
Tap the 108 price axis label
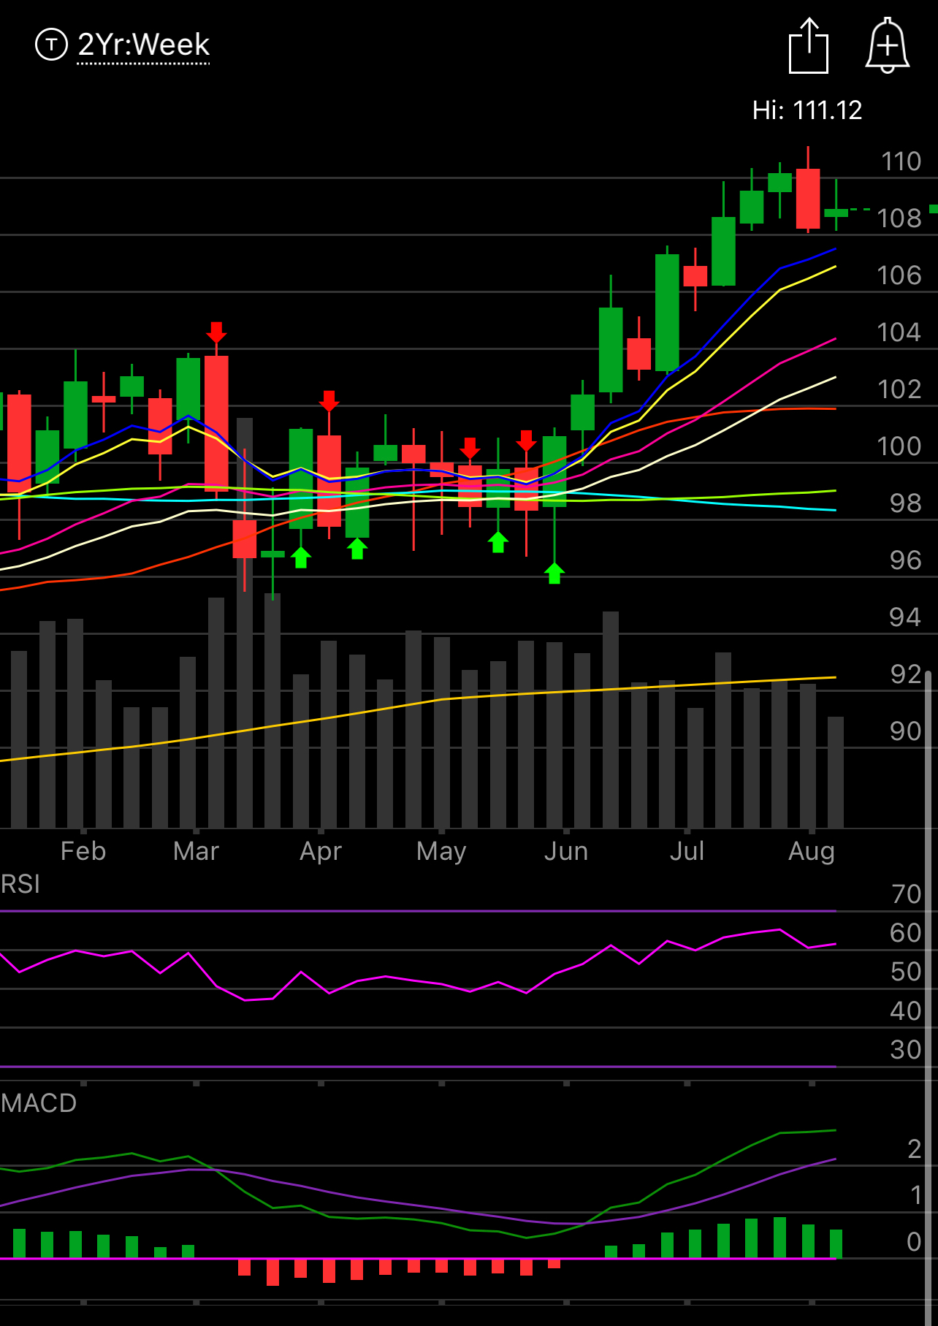coord(899,218)
